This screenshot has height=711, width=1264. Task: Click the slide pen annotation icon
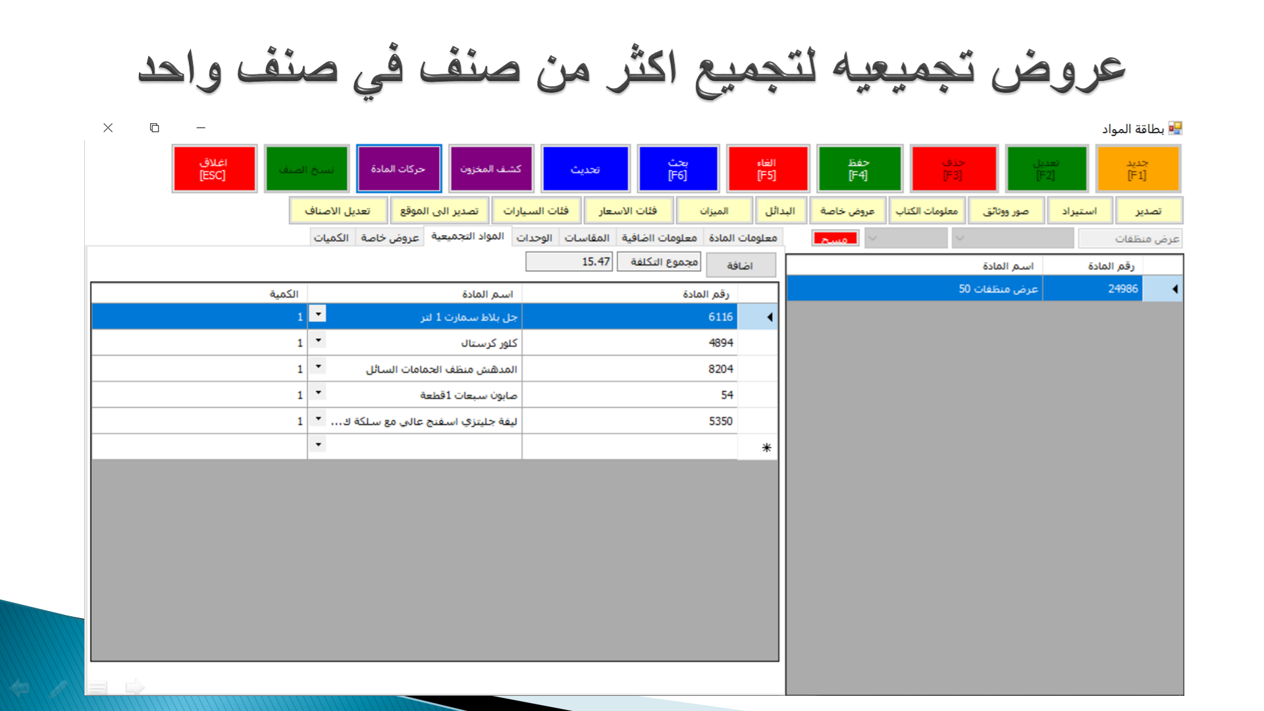pyautogui.click(x=58, y=689)
